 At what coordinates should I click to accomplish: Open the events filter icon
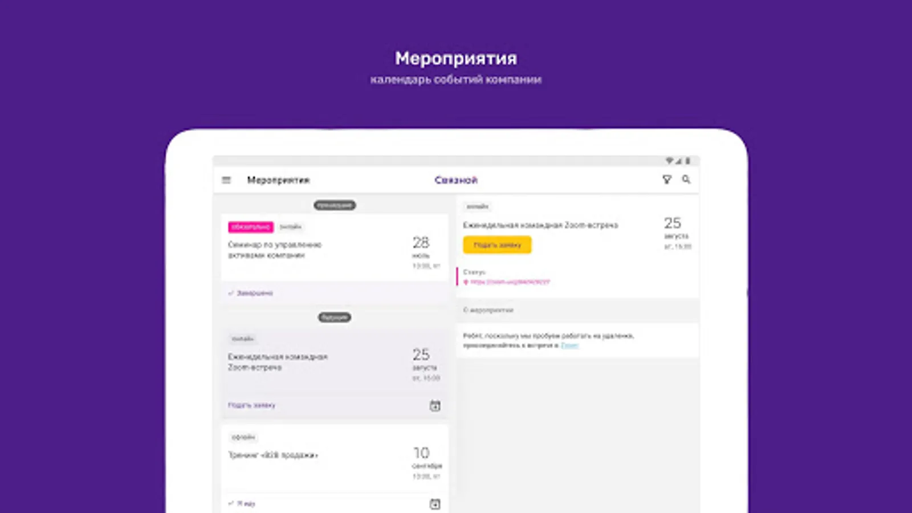click(x=666, y=180)
